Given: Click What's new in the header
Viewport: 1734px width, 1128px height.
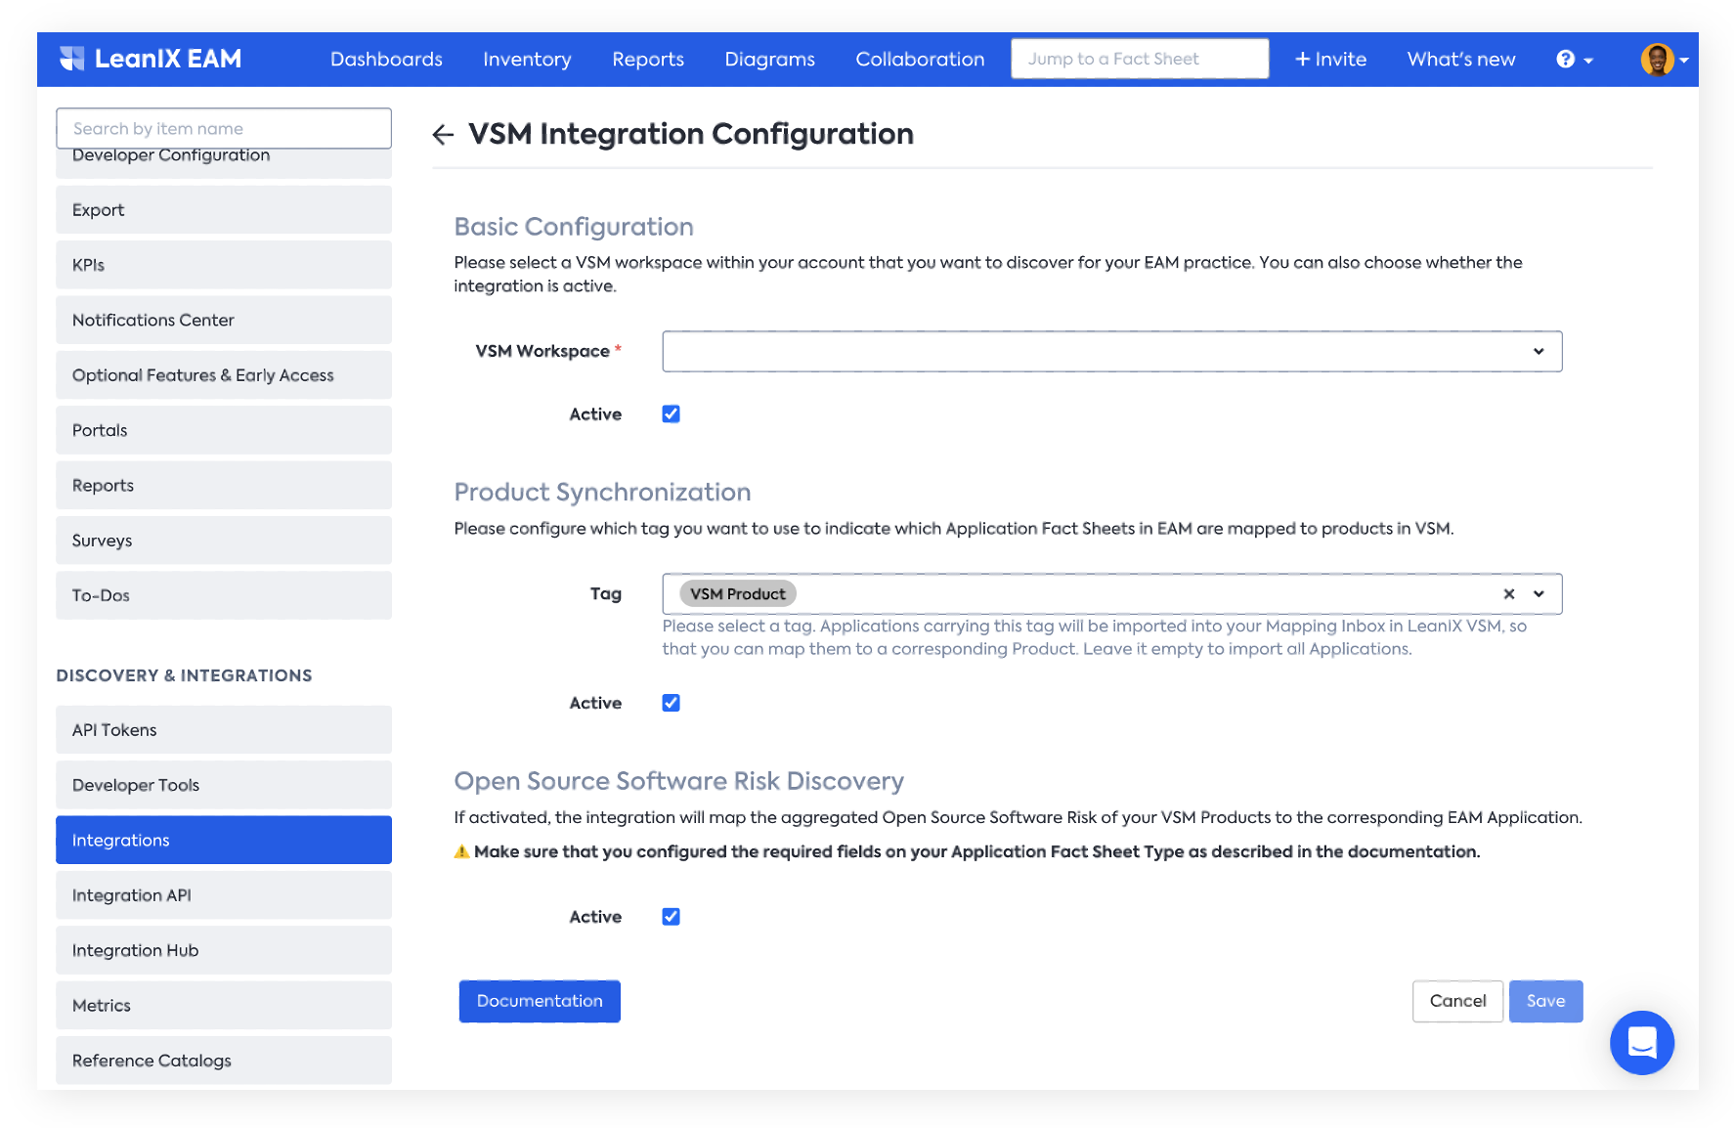Looking at the screenshot, I should 1460,60.
